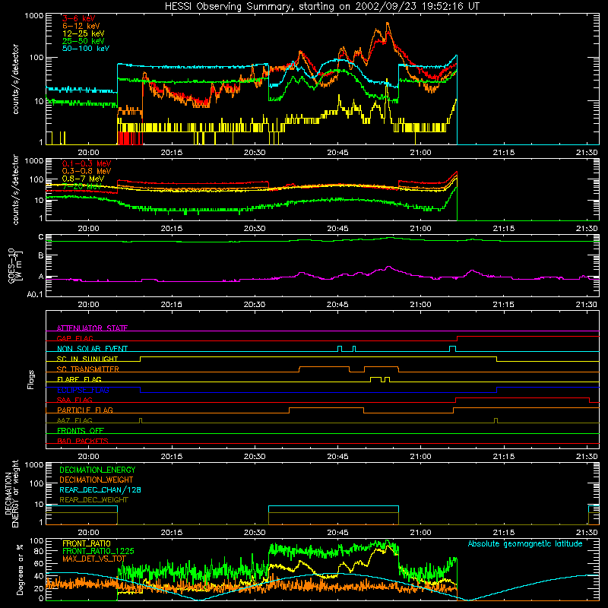Click the DECIMATION_WEIGHT legend label
Image resolution: width=608 pixels, height=608 pixels.
(x=97, y=480)
